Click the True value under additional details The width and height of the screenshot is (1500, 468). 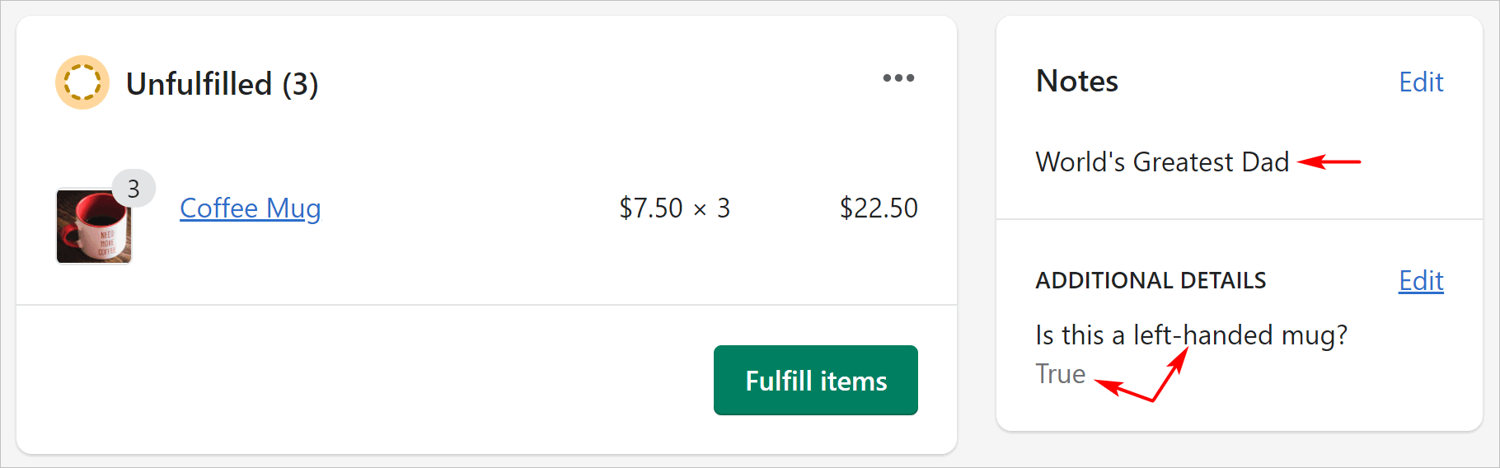(x=1061, y=374)
